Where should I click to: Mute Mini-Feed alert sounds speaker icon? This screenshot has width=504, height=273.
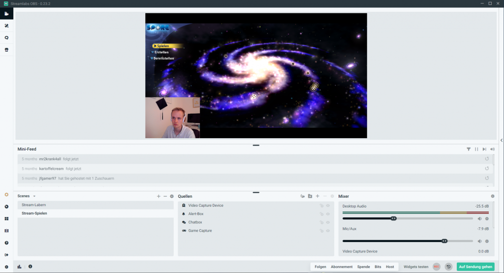tap(492, 149)
